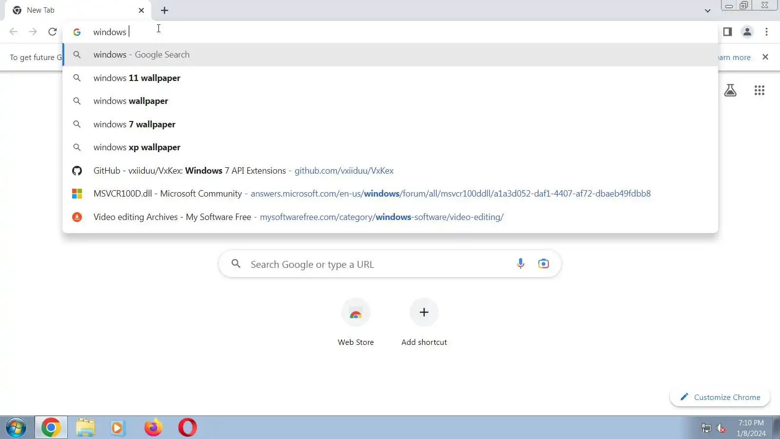Click the forward navigation arrow

click(33, 32)
